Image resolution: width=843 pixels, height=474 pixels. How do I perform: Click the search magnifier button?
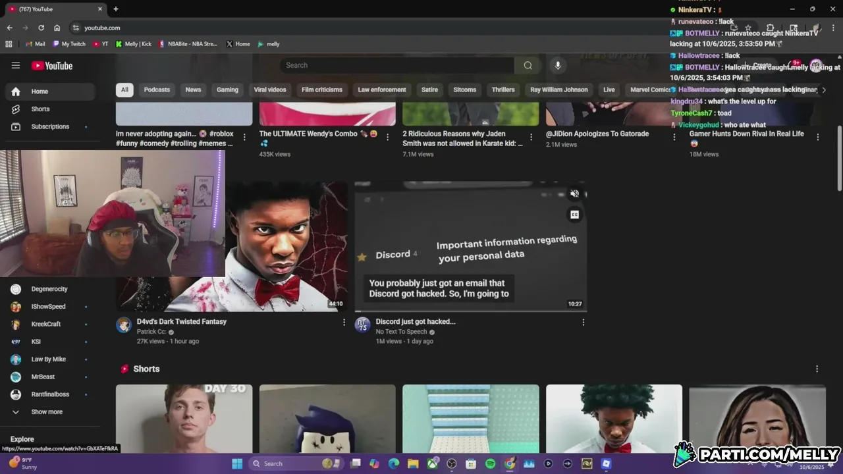coord(528,65)
